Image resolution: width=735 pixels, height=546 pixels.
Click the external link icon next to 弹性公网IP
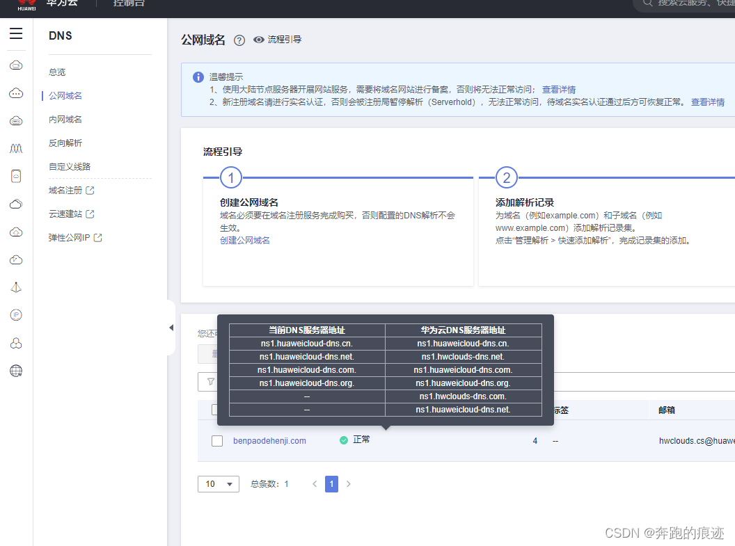tap(97, 237)
